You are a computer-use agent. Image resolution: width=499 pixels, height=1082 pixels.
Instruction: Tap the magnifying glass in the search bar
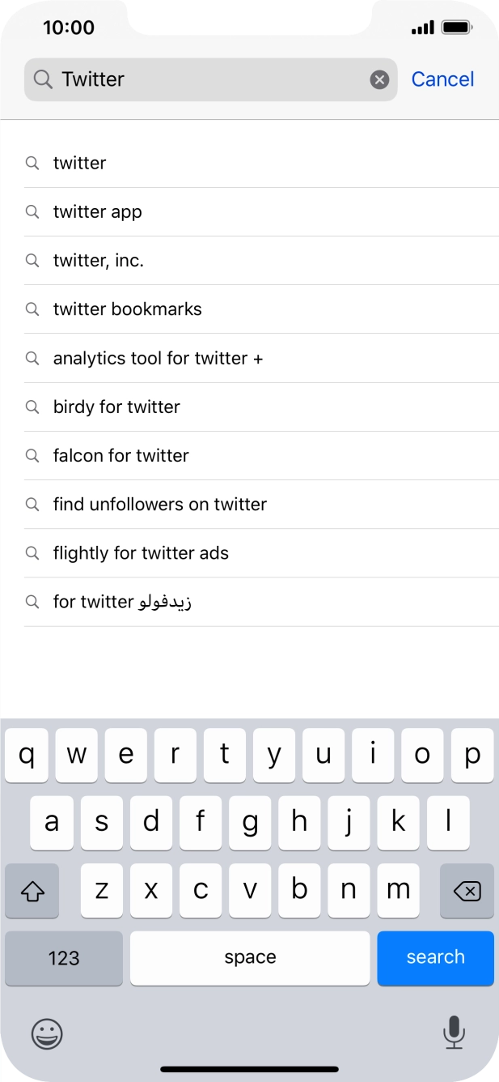tap(41, 79)
